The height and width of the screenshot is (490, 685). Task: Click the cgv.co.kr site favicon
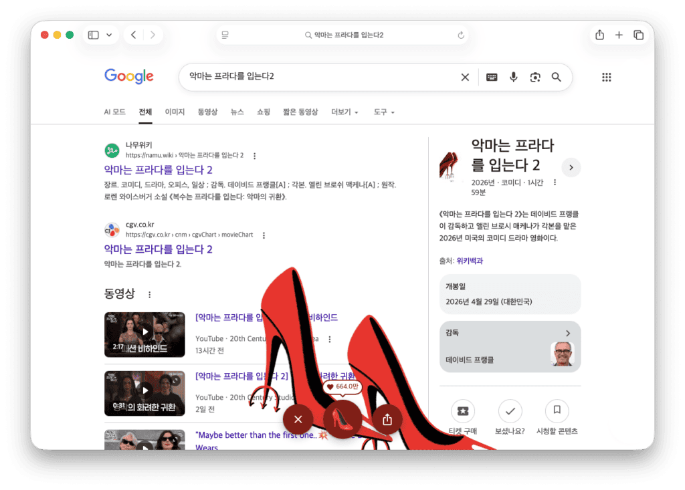click(x=112, y=230)
